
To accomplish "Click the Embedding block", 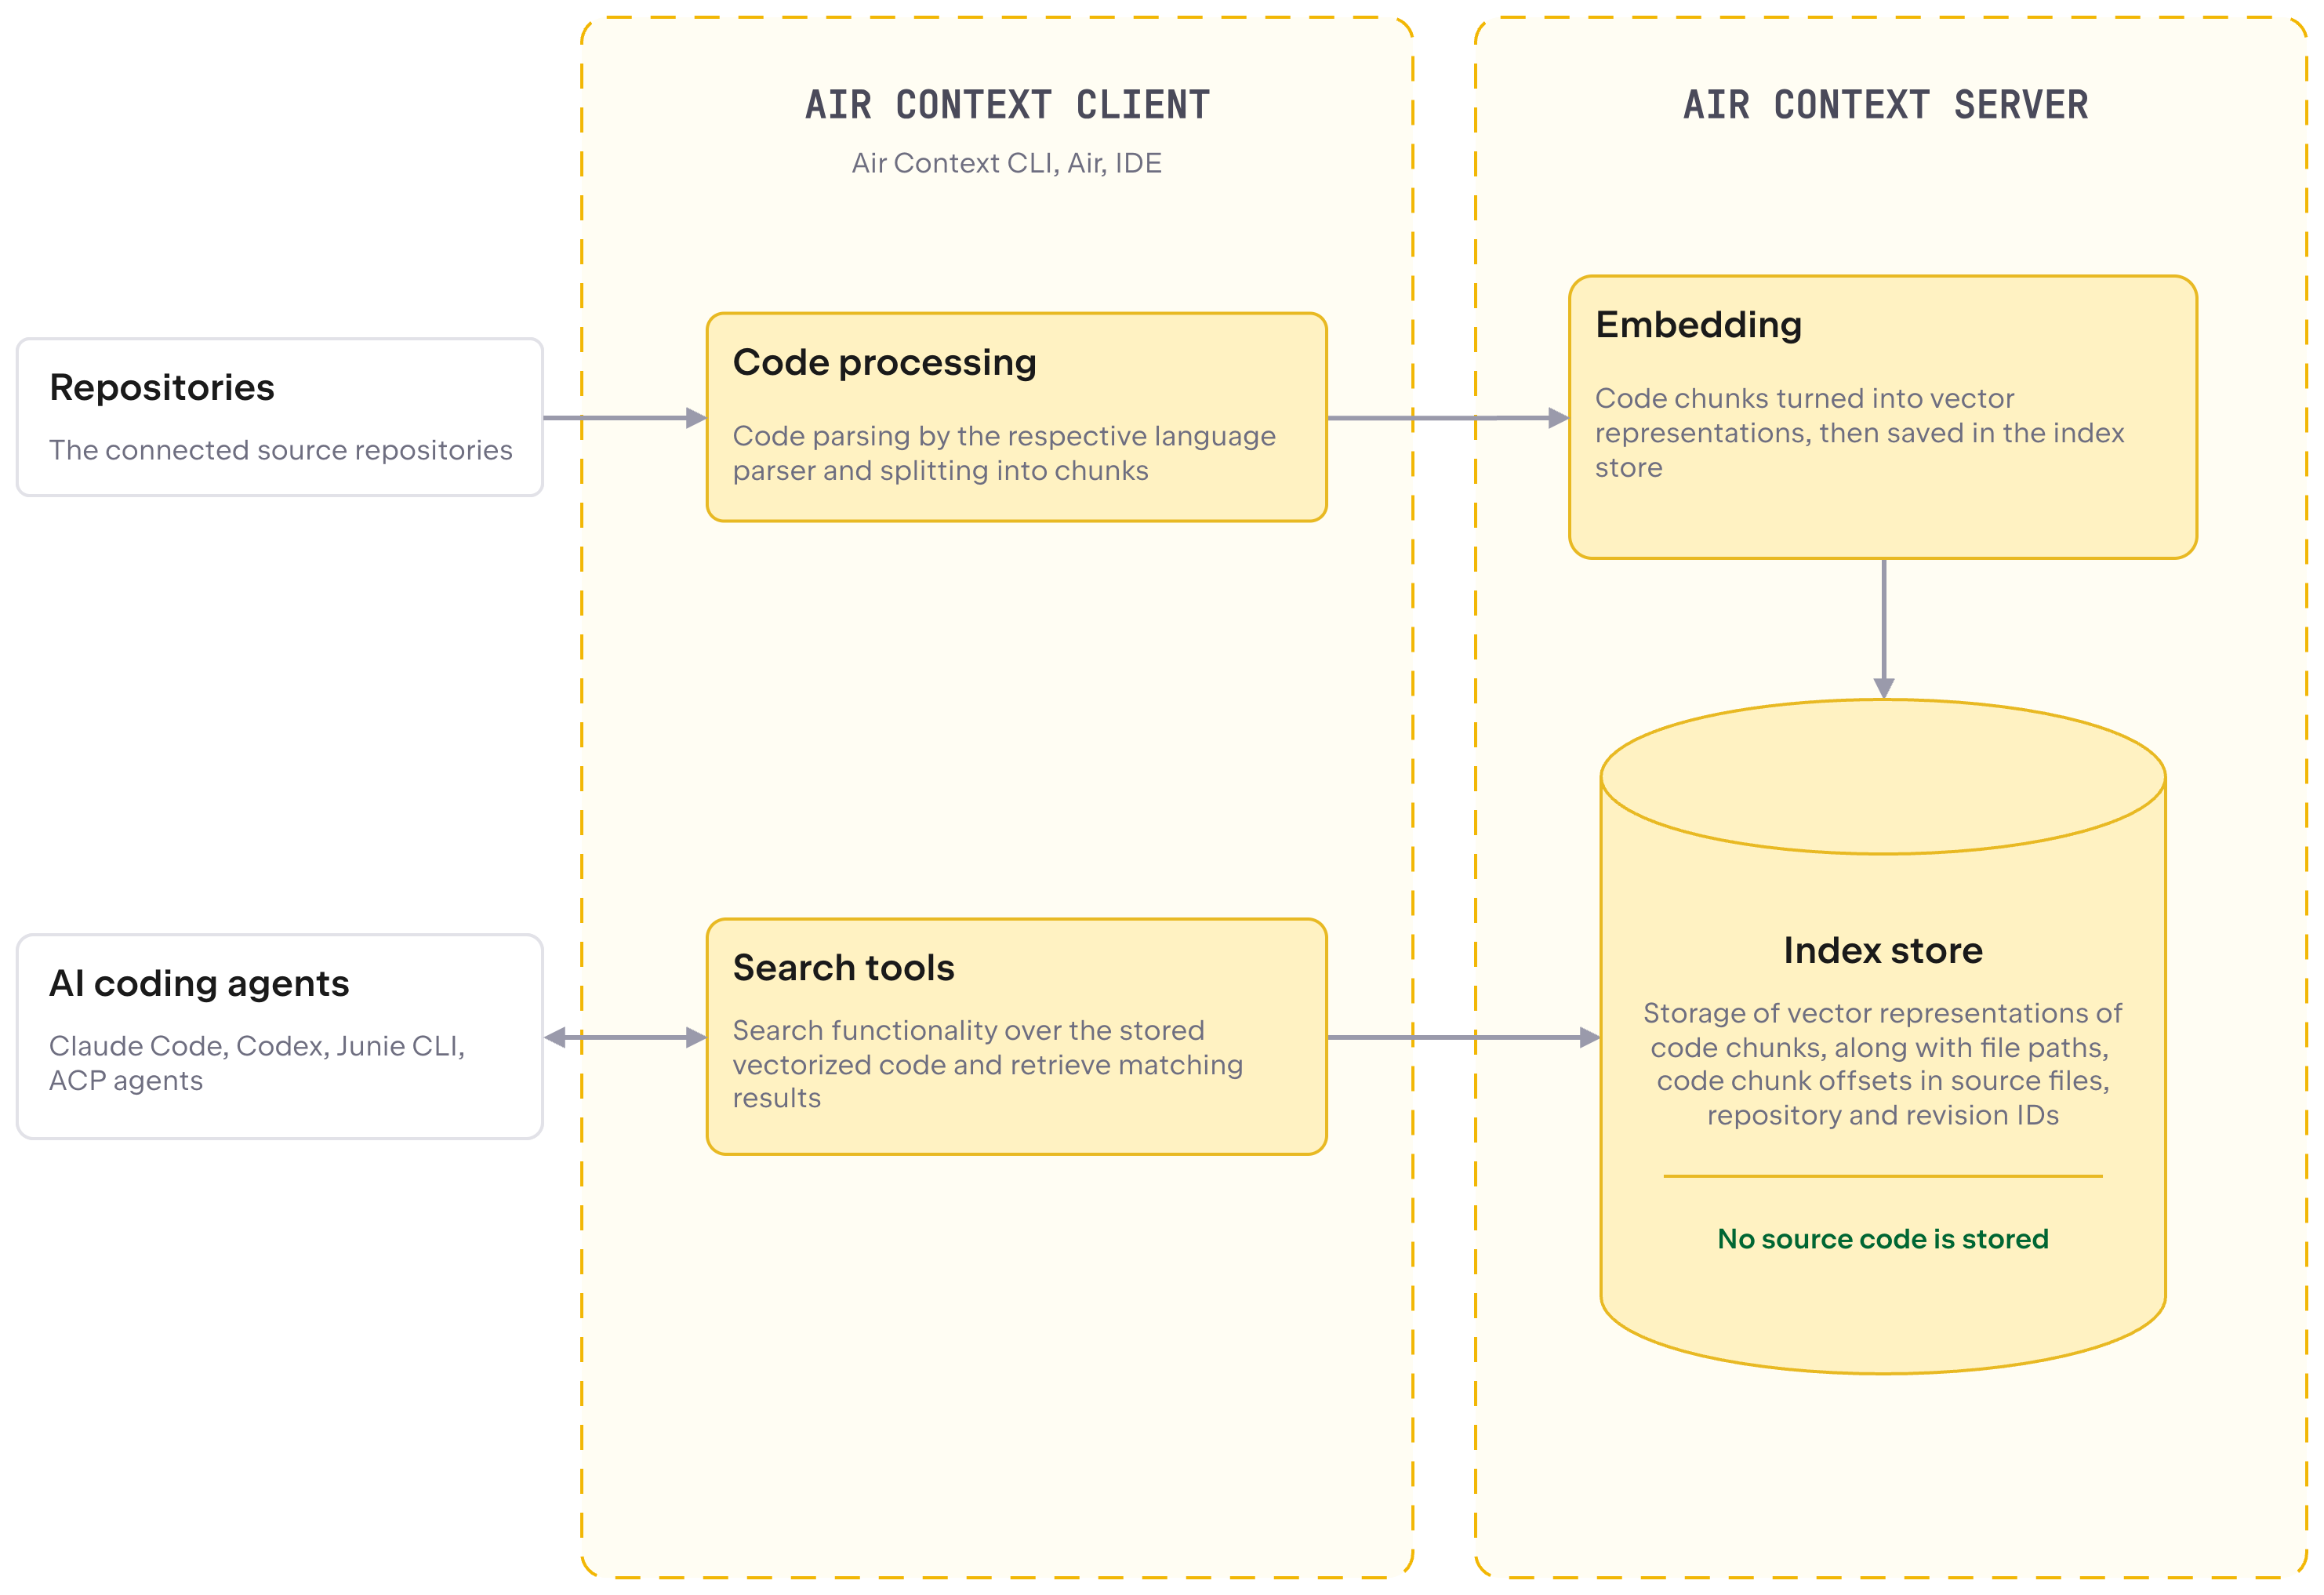I will coord(1883,417).
